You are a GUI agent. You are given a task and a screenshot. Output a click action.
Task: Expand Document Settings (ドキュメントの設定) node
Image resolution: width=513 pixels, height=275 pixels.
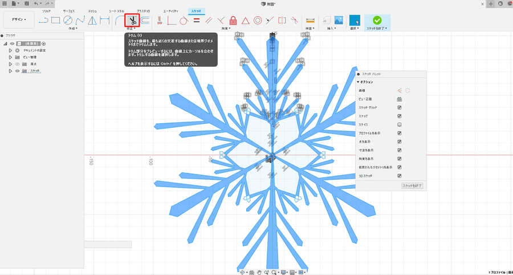[x=10, y=50]
